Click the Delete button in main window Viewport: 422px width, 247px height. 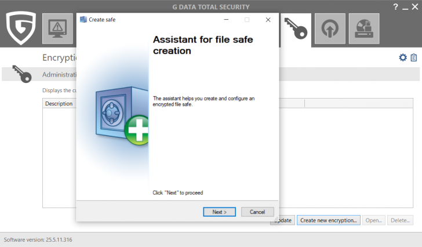[x=400, y=220]
